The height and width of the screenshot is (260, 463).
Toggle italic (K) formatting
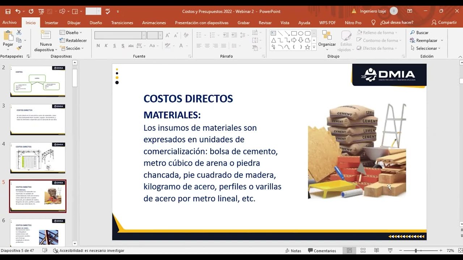tap(106, 46)
